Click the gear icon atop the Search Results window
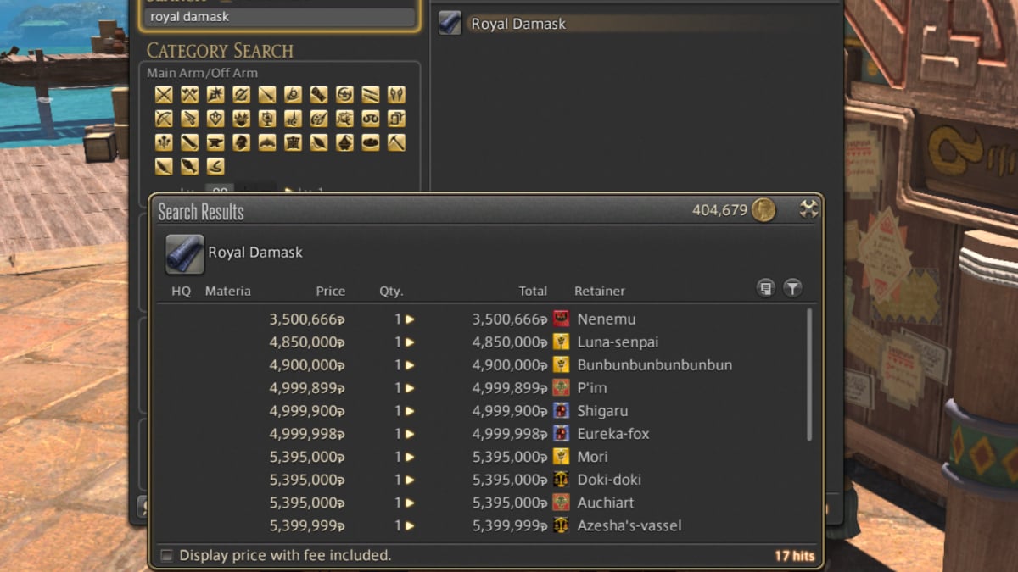 coord(809,209)
